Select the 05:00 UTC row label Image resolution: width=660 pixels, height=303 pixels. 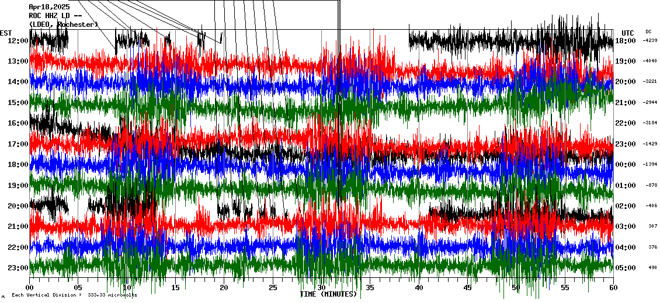click(x=626, y=268)
